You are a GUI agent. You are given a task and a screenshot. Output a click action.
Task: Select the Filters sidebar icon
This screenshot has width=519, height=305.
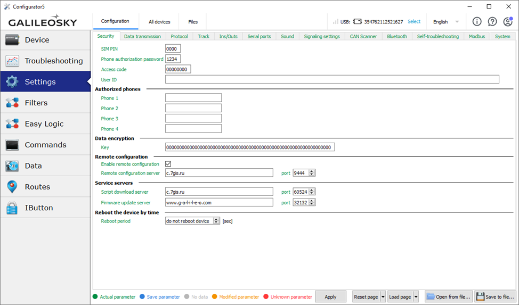(12, 103)
